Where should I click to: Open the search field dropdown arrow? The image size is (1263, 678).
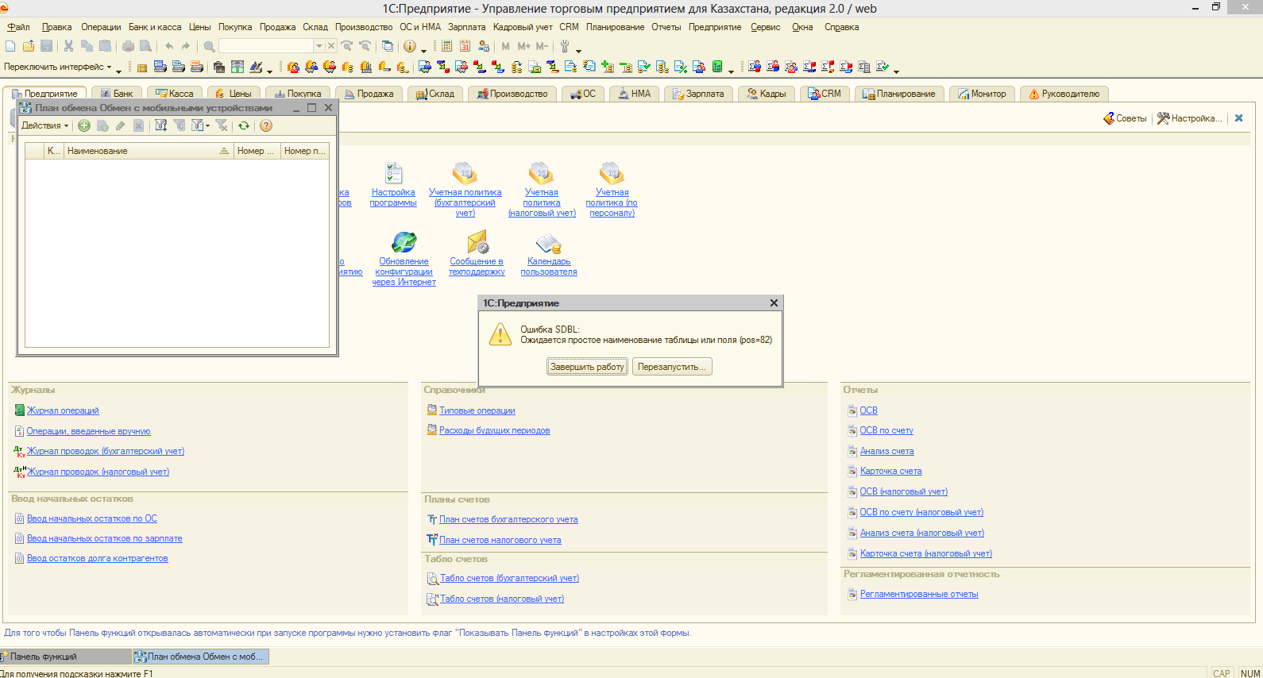[319, 46]
